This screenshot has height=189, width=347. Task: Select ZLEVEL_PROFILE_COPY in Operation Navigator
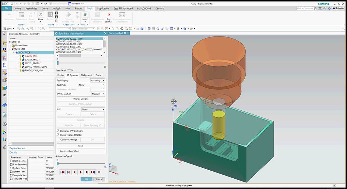click(x=36, y=67)
